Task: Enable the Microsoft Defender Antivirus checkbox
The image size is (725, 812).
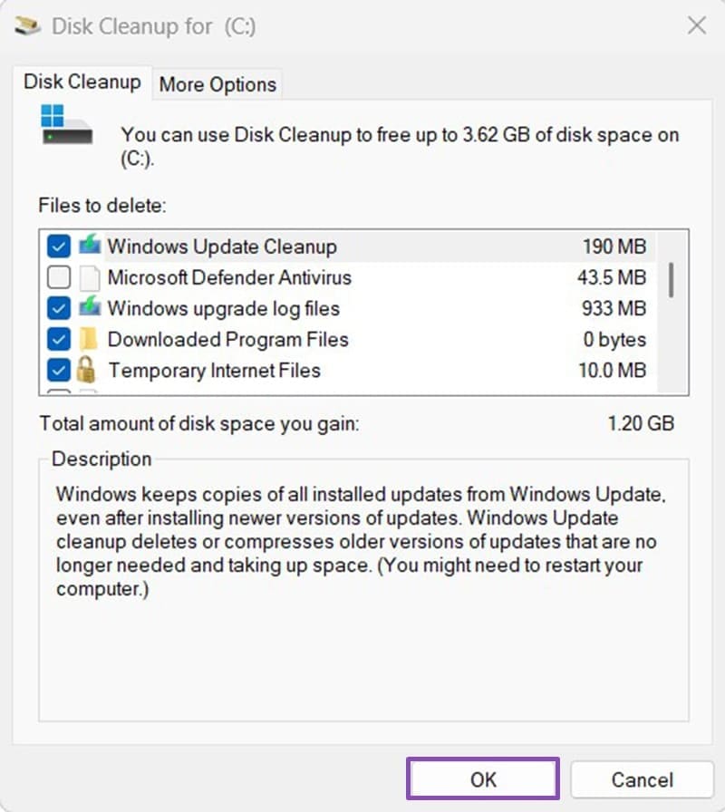Action: (x=59, y=277)
